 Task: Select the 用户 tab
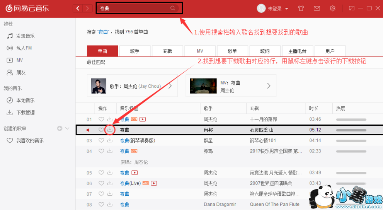click(x=330, y=51)
